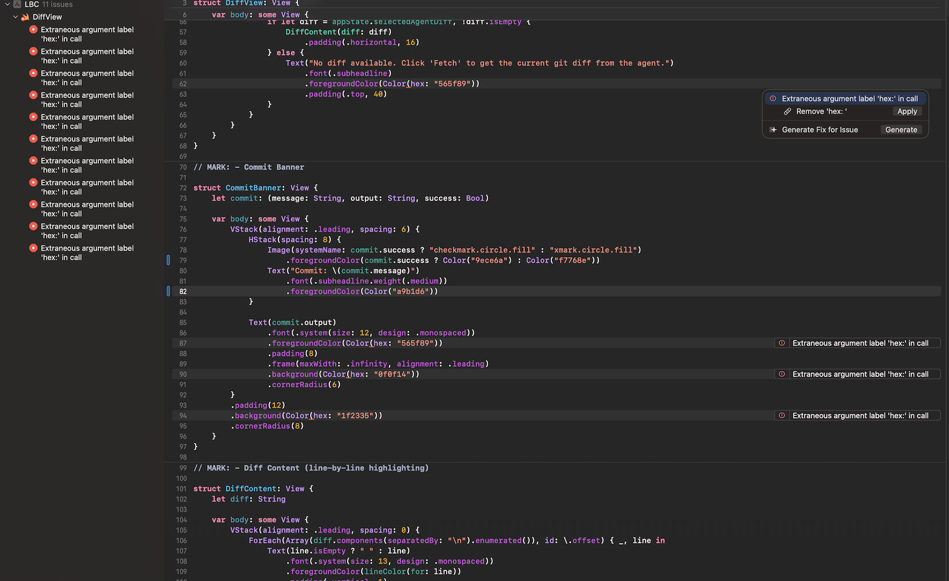Viewport: 949px width, 581px height.
Task: Click the Swift file icon beside DiffView
Action: (25, 17)
